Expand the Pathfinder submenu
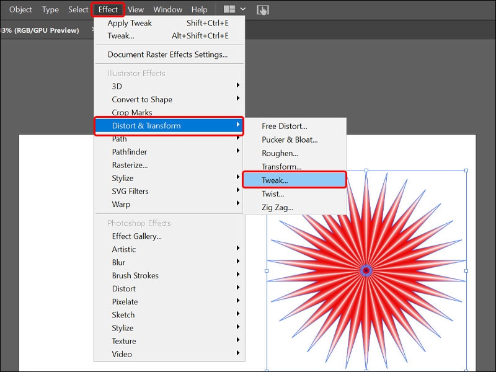 169,152
